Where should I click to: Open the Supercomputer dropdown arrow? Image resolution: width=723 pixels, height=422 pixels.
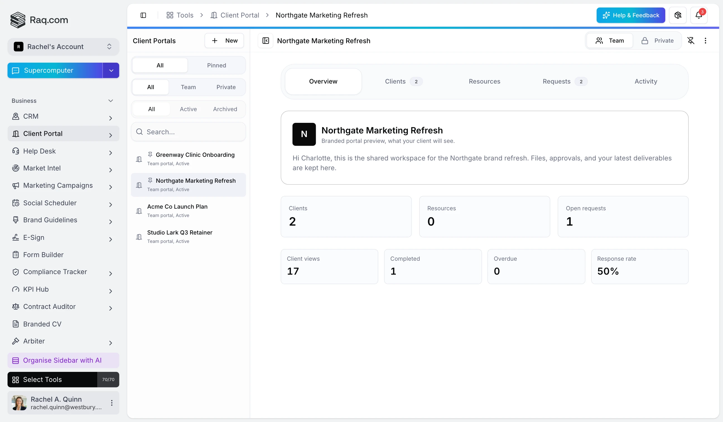(111, 70)
